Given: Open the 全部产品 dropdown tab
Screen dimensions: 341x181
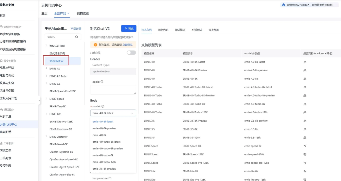Looking at the screenshot, I should [62, 14].
